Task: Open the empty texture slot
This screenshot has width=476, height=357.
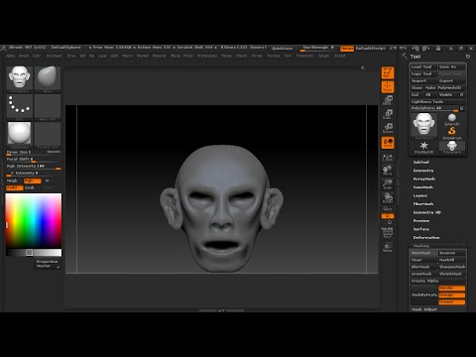Action: [48, 134]
